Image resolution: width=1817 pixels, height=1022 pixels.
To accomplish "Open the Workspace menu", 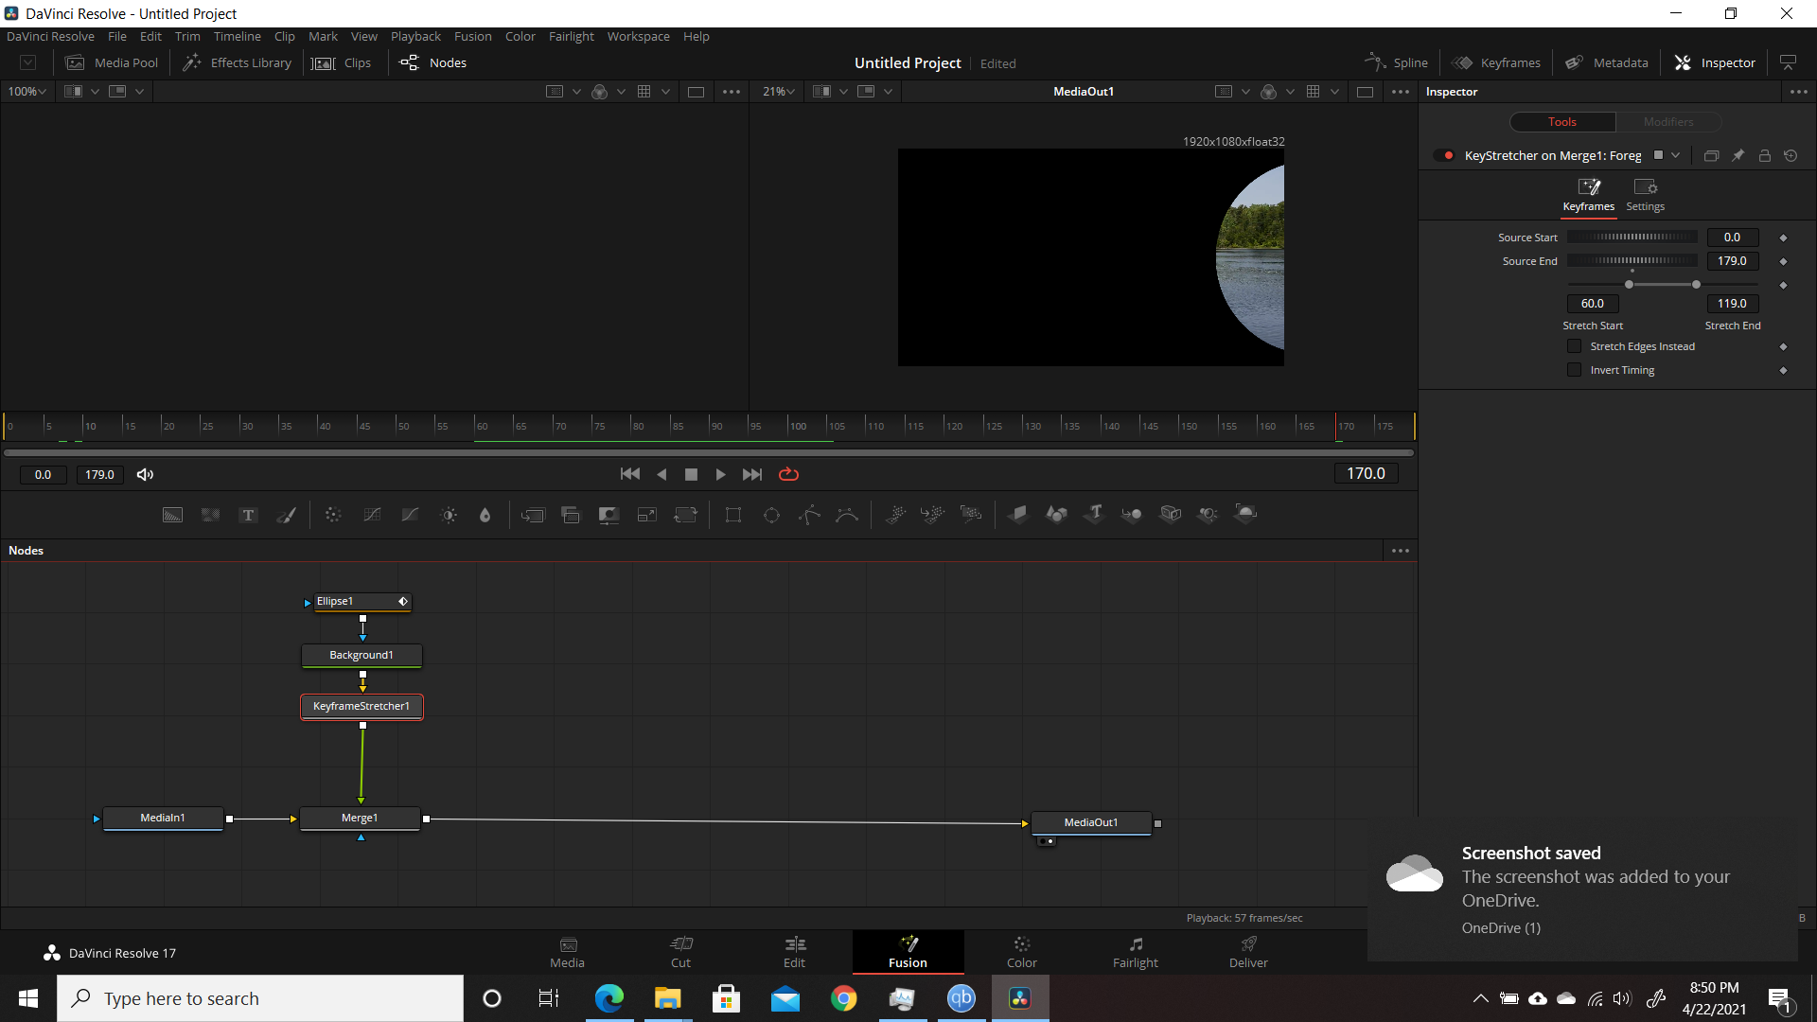I will tap(638, 37).
